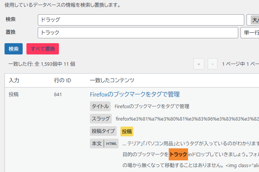Go to previous page with ‹ button
Viewport: 259px width, 172px height.
(213, 64)
